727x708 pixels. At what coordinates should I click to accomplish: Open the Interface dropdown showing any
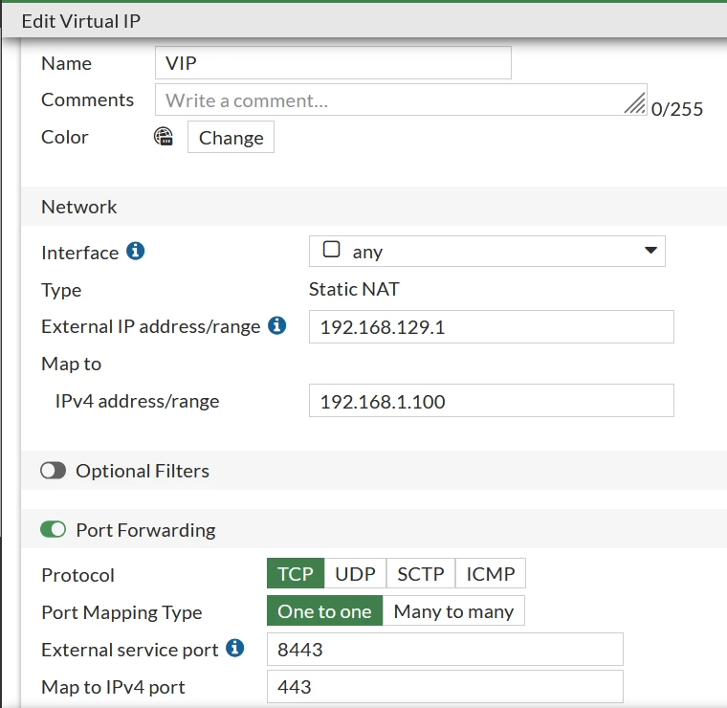tap(487, 252)
